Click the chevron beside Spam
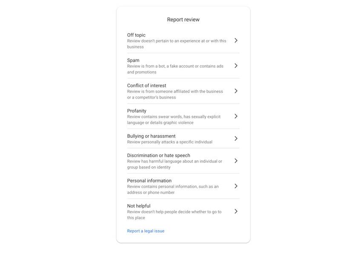Image resolution: width=351 pixels, height=254 pixels. tap(236, 65)
